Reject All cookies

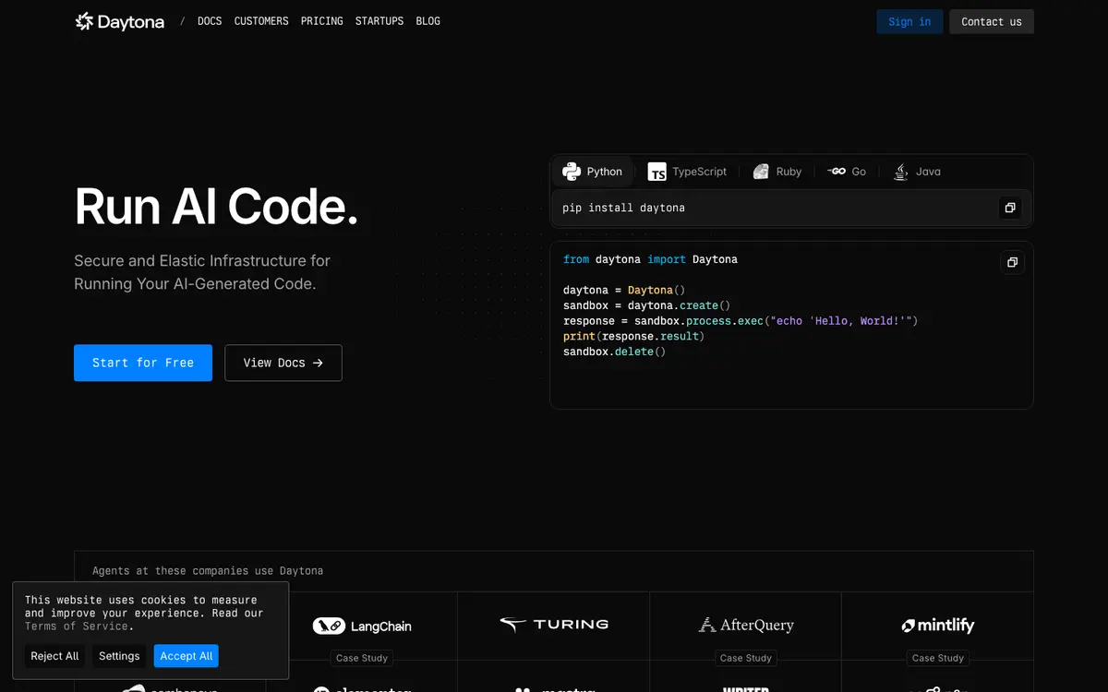point(54,656)
